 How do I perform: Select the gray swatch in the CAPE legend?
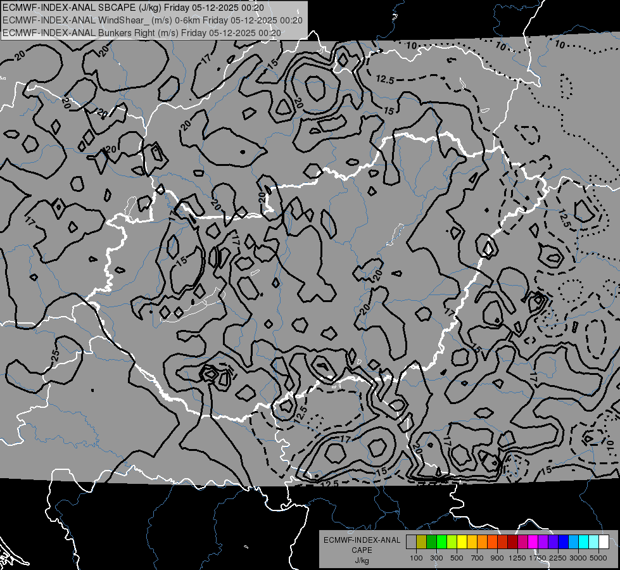pyautogui.click(x=411, y=541)
